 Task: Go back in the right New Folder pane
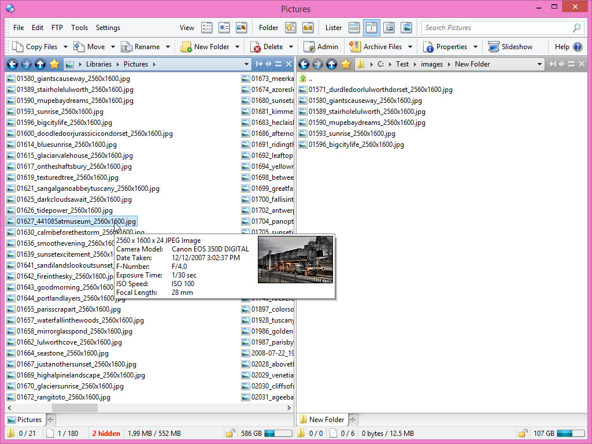click(x=304, y=64)
